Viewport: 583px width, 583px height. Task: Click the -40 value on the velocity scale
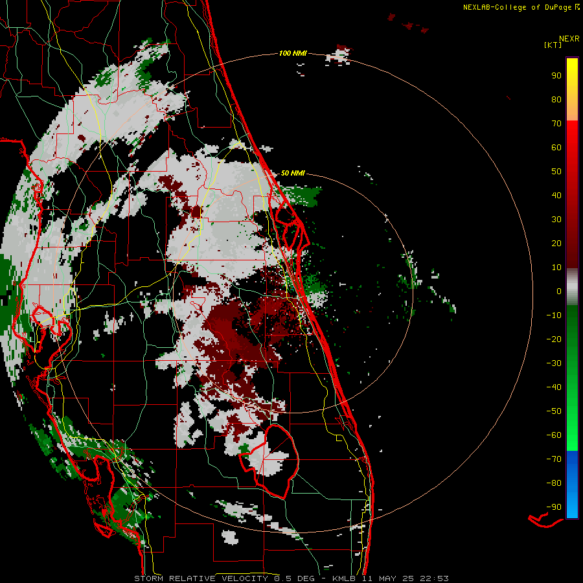(554, 387)
